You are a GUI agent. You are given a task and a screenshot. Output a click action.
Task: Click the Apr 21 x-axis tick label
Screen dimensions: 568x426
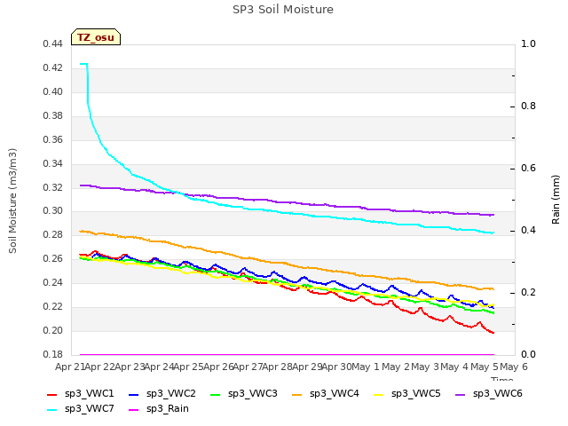coord(70,367)
